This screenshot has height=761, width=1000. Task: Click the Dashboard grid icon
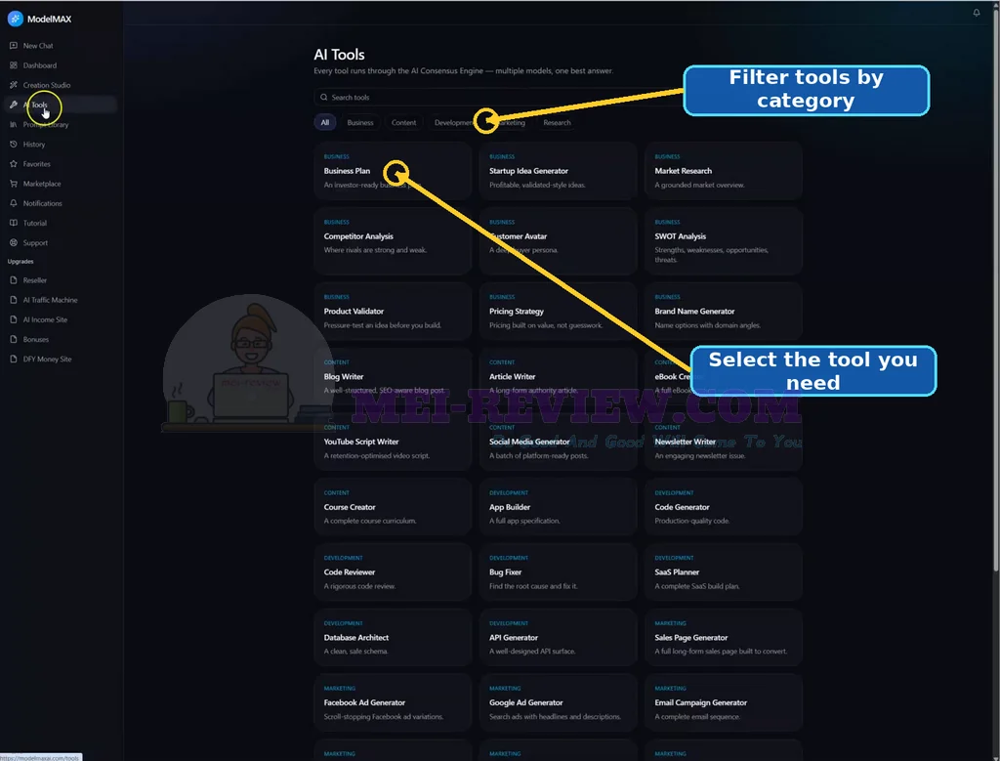tap(14, 65)
